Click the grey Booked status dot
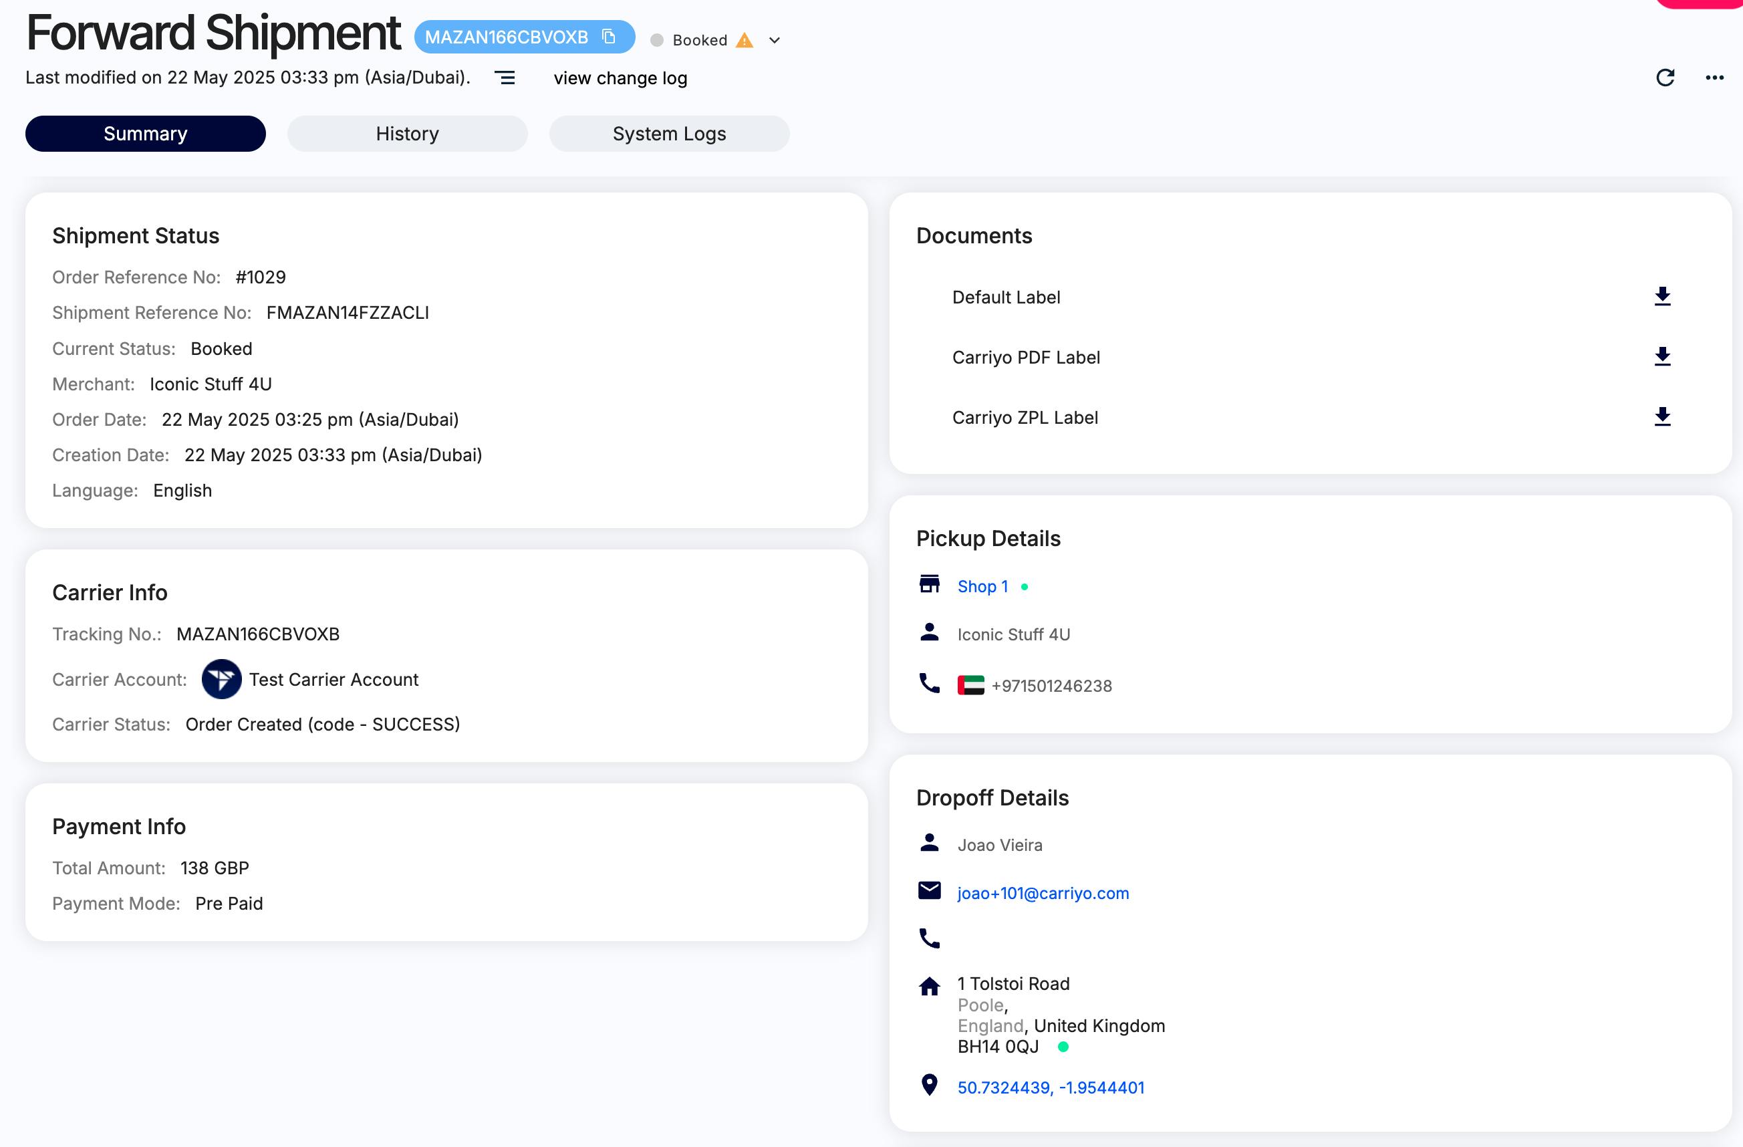Viewport: 1743px width, 1147px height. point(657,40)
